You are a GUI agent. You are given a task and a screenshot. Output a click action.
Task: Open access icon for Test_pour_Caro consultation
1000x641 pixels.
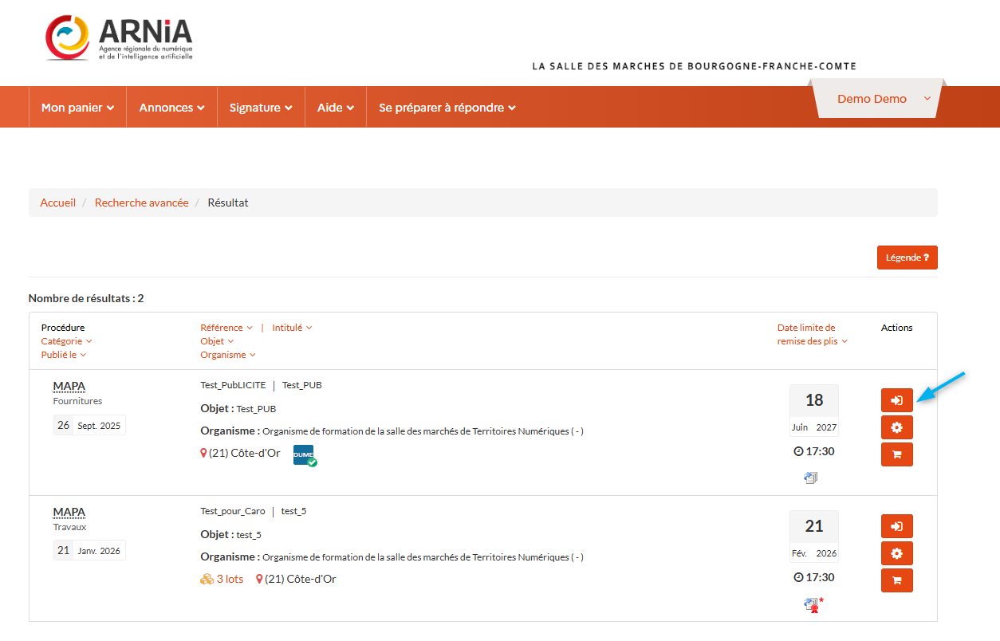pos(896,526)
